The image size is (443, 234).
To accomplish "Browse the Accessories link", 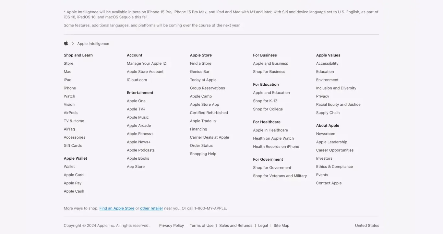I will (75, 137).
